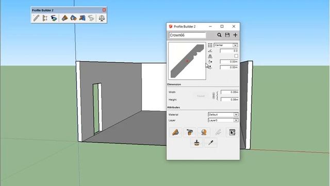This screenshot has width=330, height=186.
Task: Click the "Height" label text
Action: [x=172, y=100]
